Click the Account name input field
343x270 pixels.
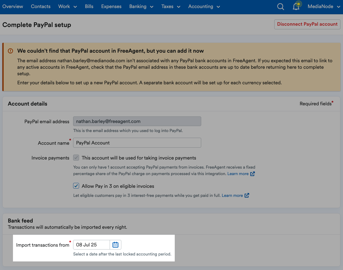(137, 143)
